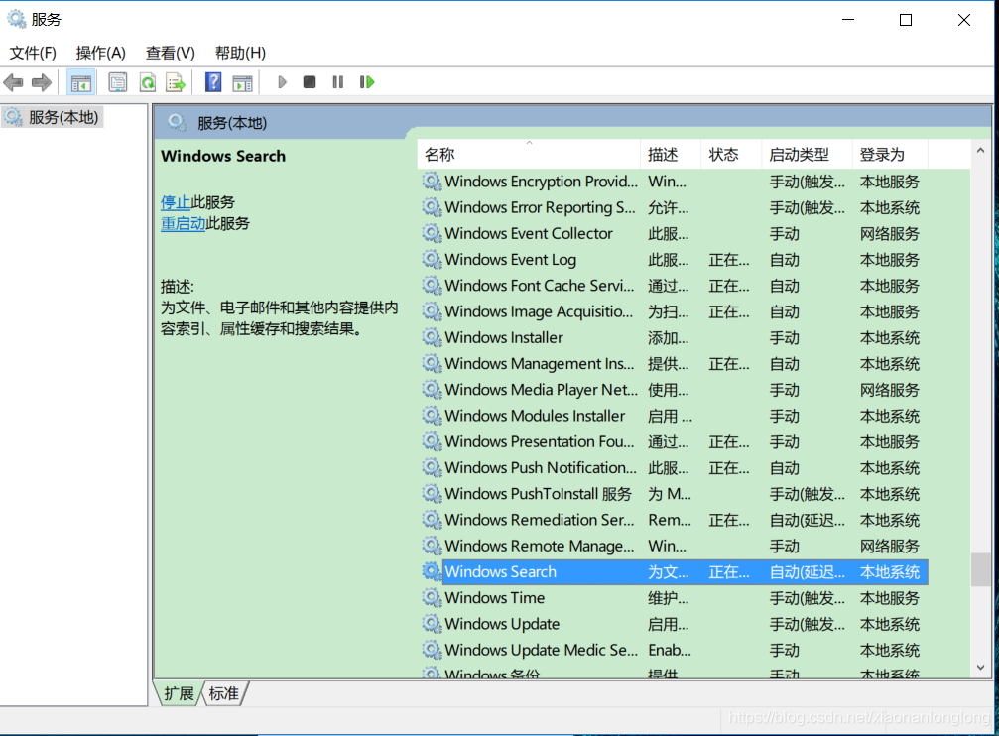Sort by the 名称 column header
Image resolution: width=999 pixels, height=736 pixels.
(x=529, y=154)
